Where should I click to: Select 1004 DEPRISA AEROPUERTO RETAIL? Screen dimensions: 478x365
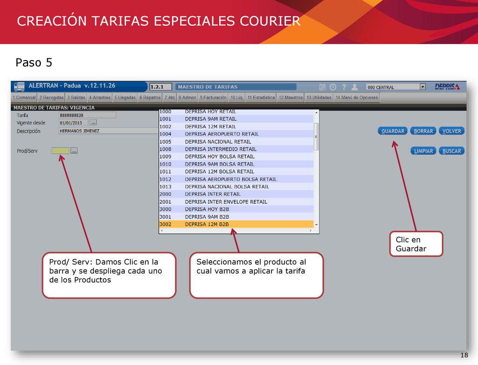click(236, 134)
